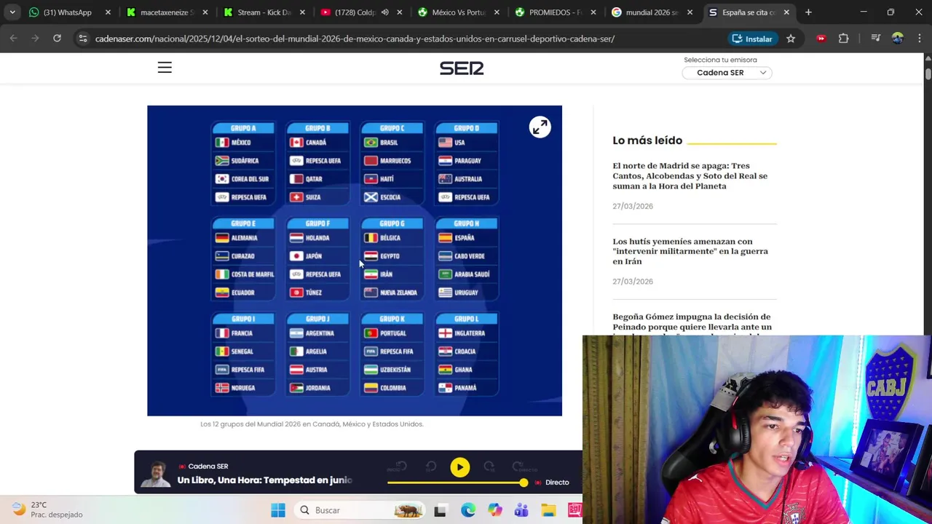Image resolution: width=932 pixels, height=524 pixels.
Task: Open the hamburger menu on the SER site
Action: click(x=165, y=68)
